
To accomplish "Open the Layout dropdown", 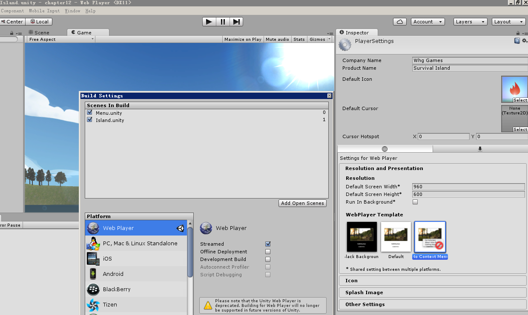I will tap(508, 22).
